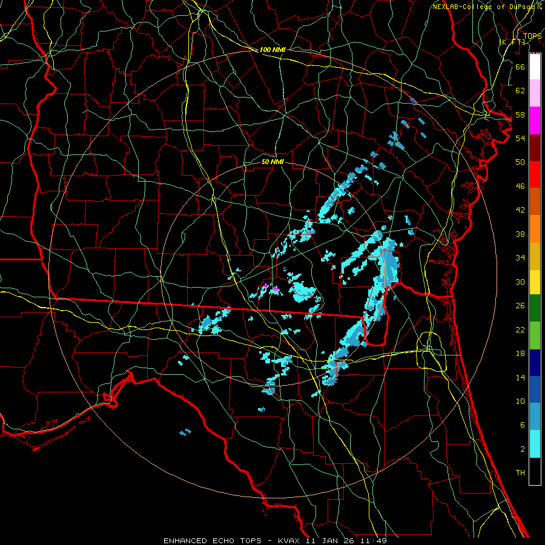
Task: Click the "TOPS" legend heading
Action: point(532,36)
